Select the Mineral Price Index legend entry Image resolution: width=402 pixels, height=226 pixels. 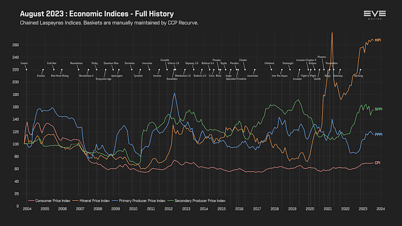[91, 201]
